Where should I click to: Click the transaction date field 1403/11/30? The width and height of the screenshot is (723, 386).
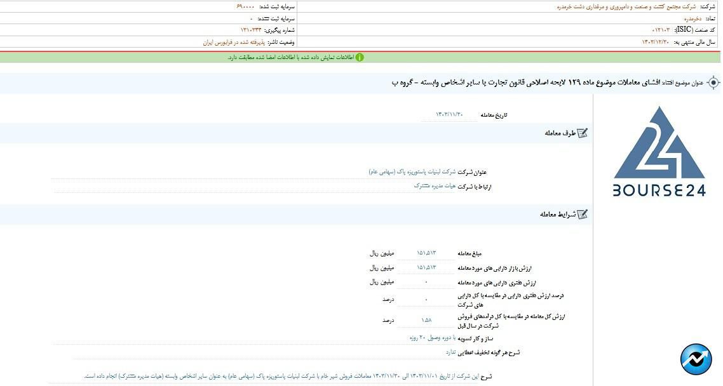tap(449, 115)
